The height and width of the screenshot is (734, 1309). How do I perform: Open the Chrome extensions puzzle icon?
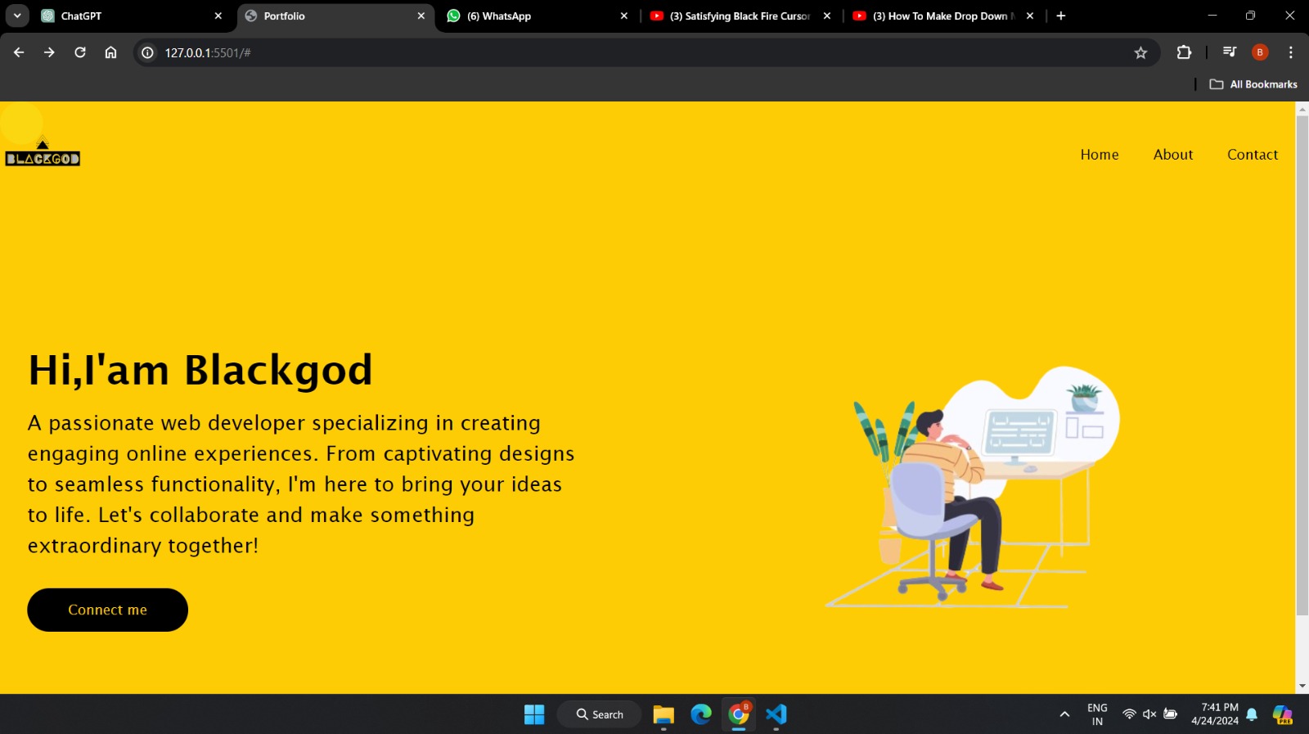click(1184, 52)
